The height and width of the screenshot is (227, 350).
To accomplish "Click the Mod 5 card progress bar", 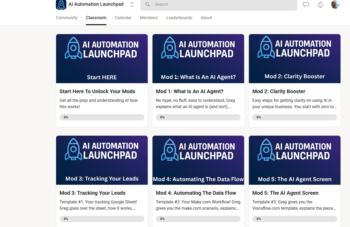I will pyautogui.click(x=295, y=219).
